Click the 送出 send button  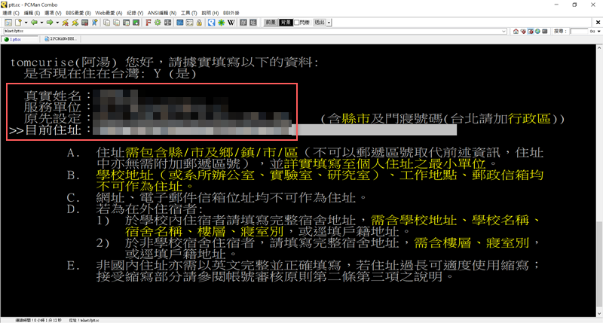(x=320, y=23)
